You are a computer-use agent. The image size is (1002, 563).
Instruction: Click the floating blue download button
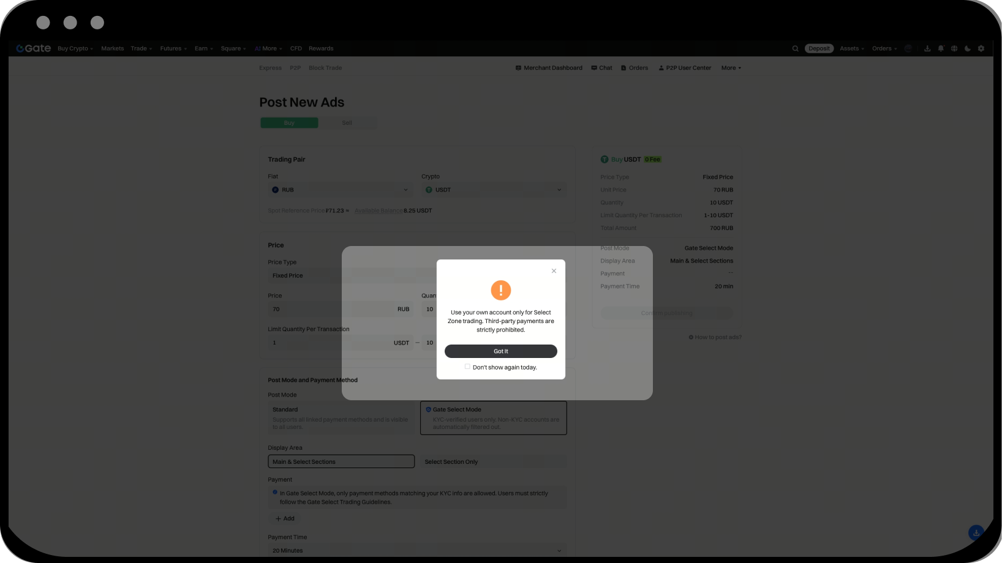click(x=976, y=533)
